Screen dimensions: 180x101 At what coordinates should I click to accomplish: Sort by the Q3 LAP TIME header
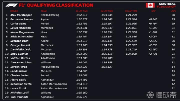pos(131,11)
